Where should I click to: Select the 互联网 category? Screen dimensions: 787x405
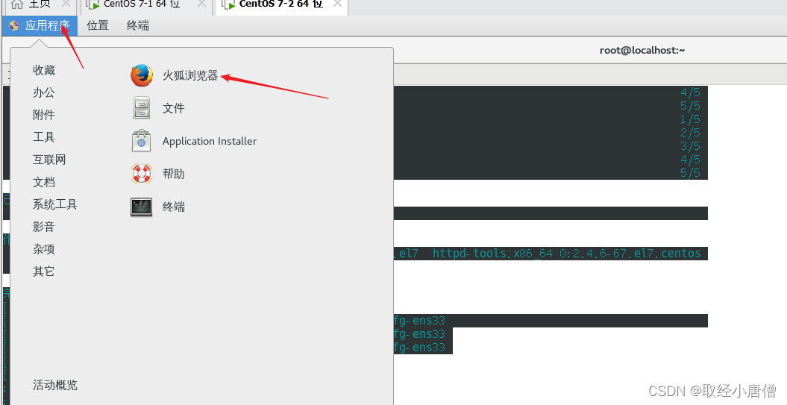pyautogui.click(x=49, y=160)
